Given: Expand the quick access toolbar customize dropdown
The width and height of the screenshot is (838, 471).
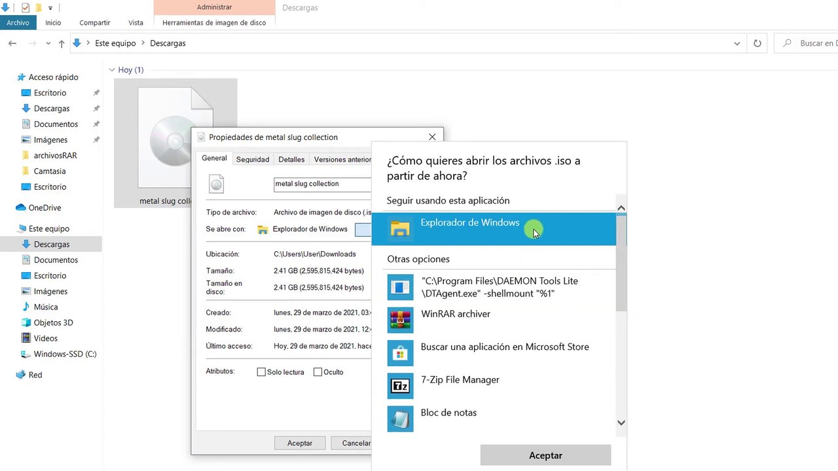Looking at the screenshot, I should click(x=50, y=8).
